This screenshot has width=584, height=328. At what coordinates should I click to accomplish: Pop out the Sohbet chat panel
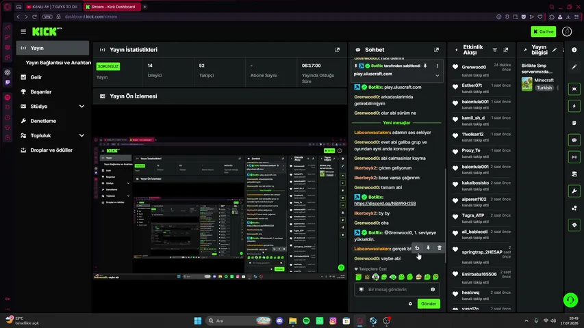tap(436, 50)
